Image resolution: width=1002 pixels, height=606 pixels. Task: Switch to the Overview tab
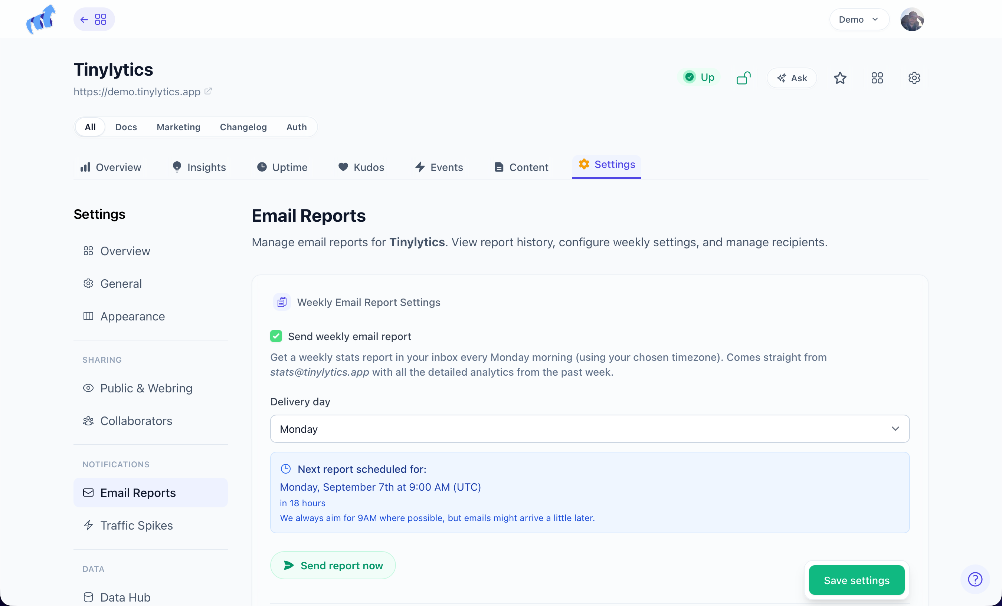coord(111,168)
